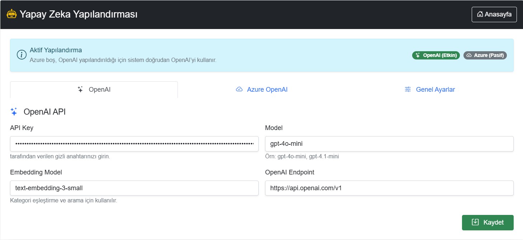
Task: Focus the API Key password field
Action: (x=134, y=144)
